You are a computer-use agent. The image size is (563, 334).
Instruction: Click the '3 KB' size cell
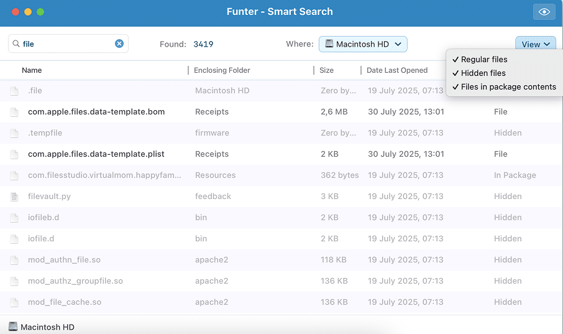coord(329,197)
